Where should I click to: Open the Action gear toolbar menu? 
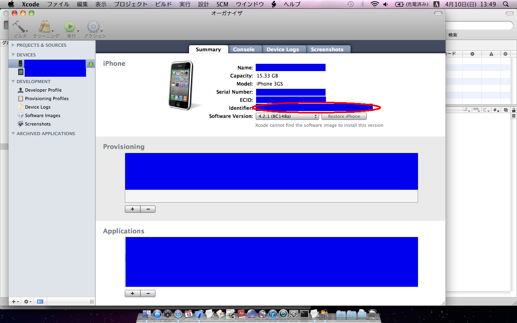point(93,27)
